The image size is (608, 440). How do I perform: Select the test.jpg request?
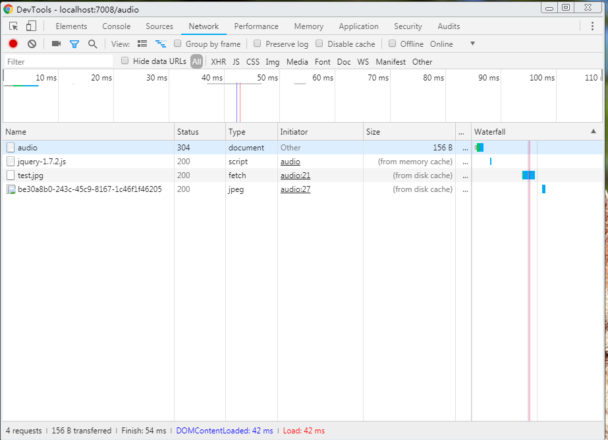tap(302, 175)
